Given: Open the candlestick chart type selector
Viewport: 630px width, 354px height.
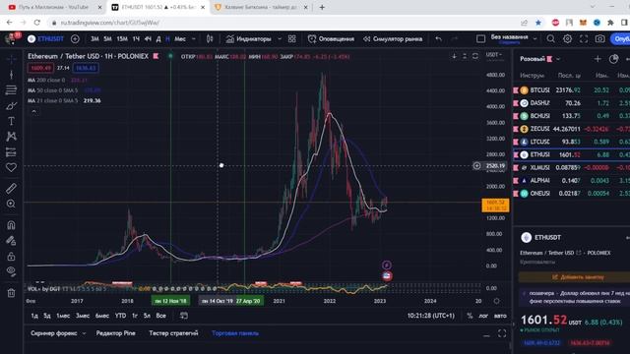Looking at the screenshot, I should point(210,39).
